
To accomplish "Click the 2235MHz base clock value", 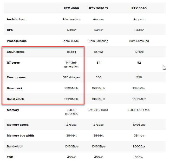I will pyautogui.click(x=71, y=88).
